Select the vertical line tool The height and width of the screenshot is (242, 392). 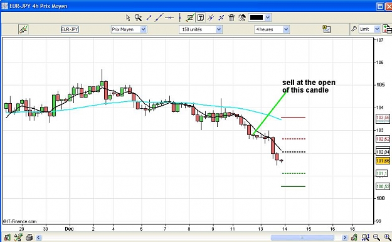(180, 18)
